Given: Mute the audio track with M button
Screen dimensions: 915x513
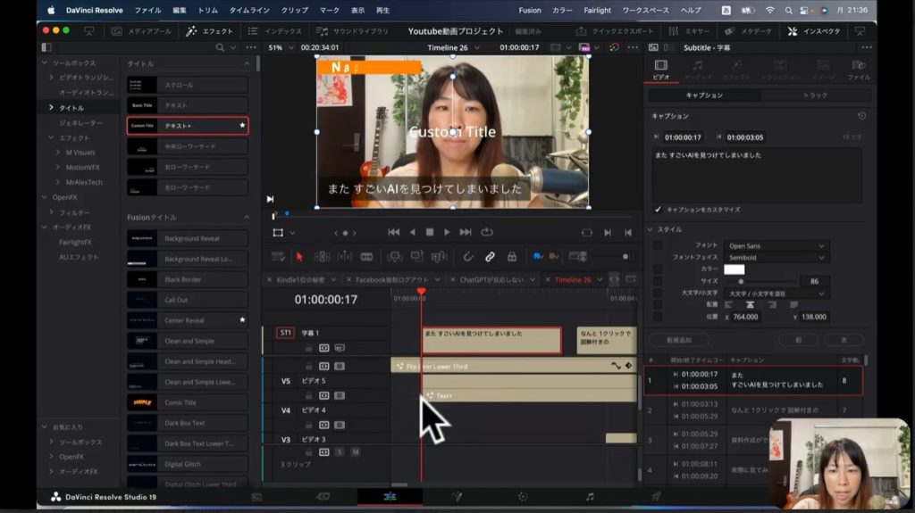Looking at the screenshot, I should (355, 452).
